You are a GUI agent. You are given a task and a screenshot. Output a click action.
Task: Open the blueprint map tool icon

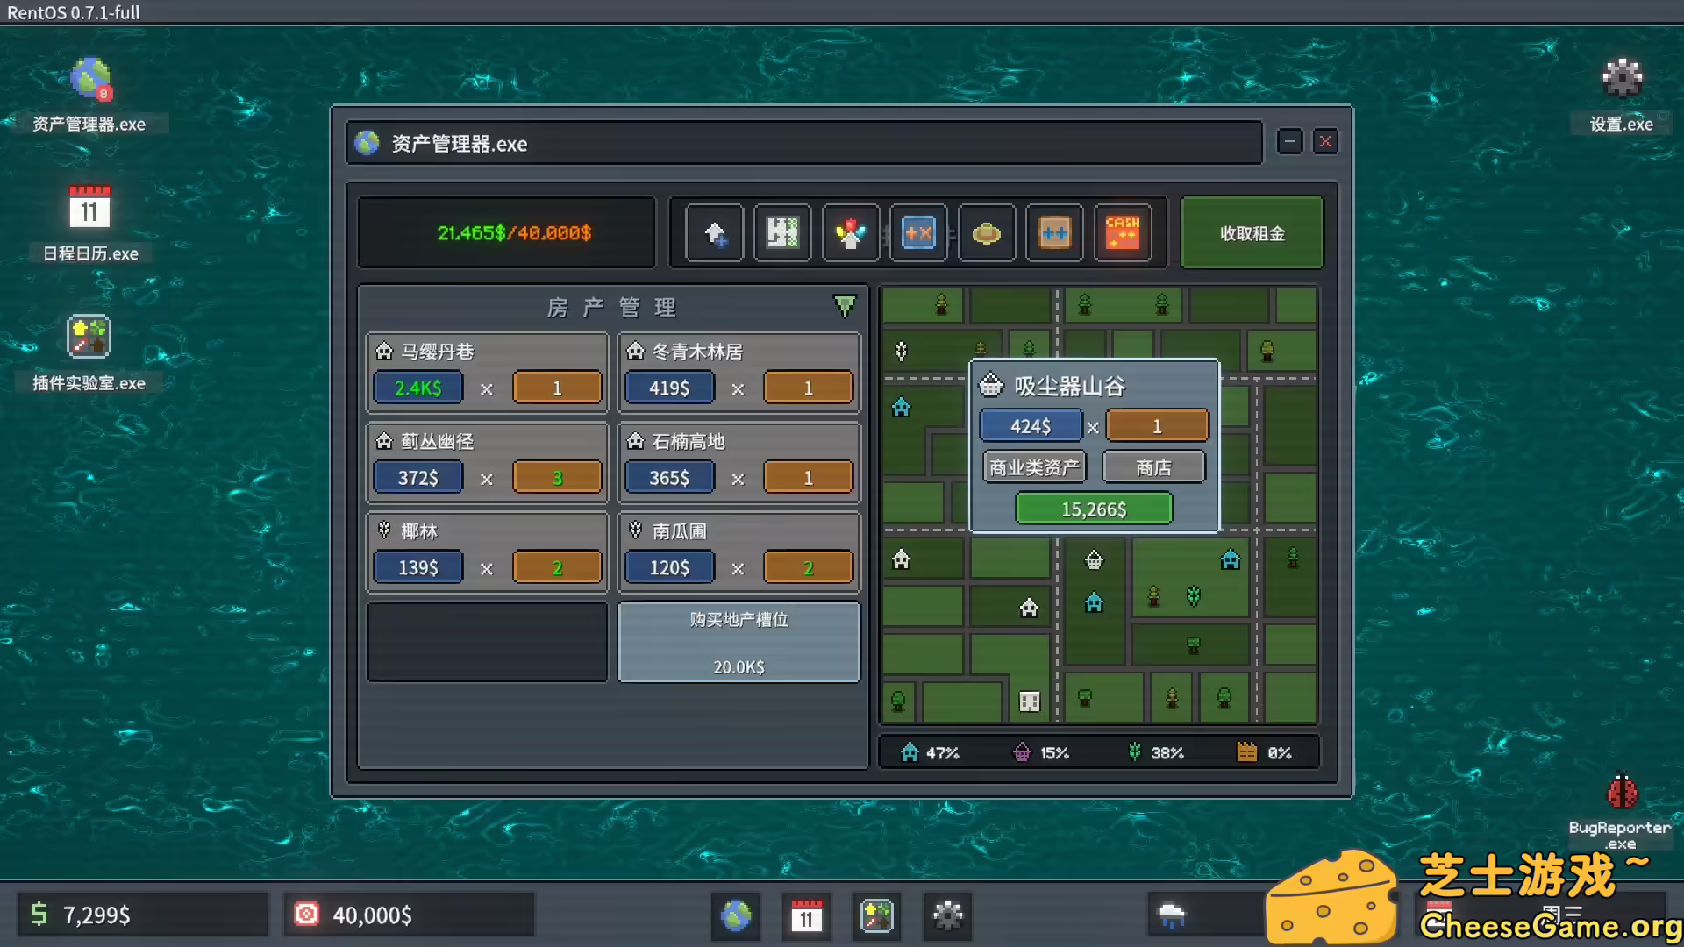782,232
